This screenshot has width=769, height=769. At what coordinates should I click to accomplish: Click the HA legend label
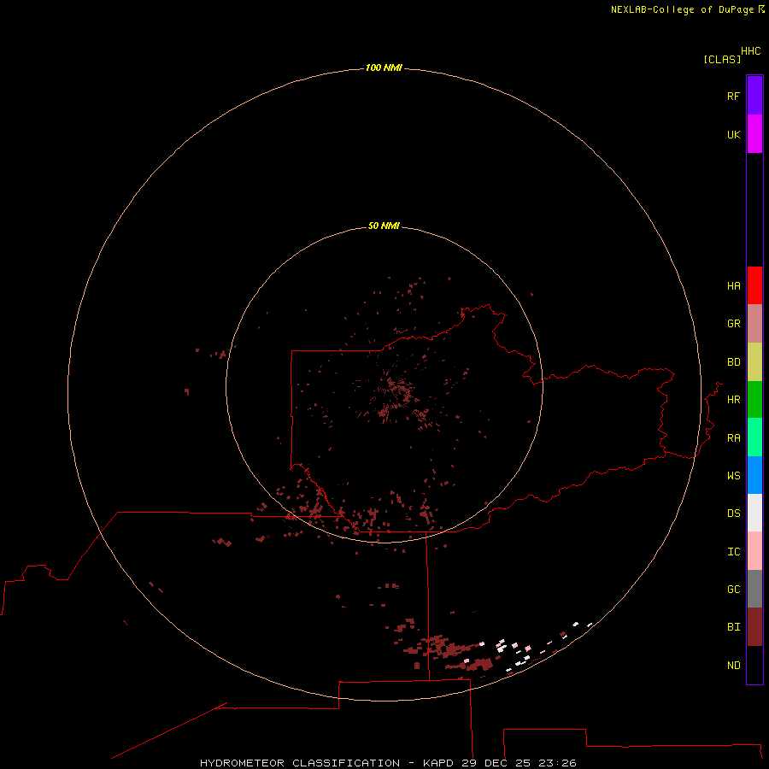coord(733,286)
